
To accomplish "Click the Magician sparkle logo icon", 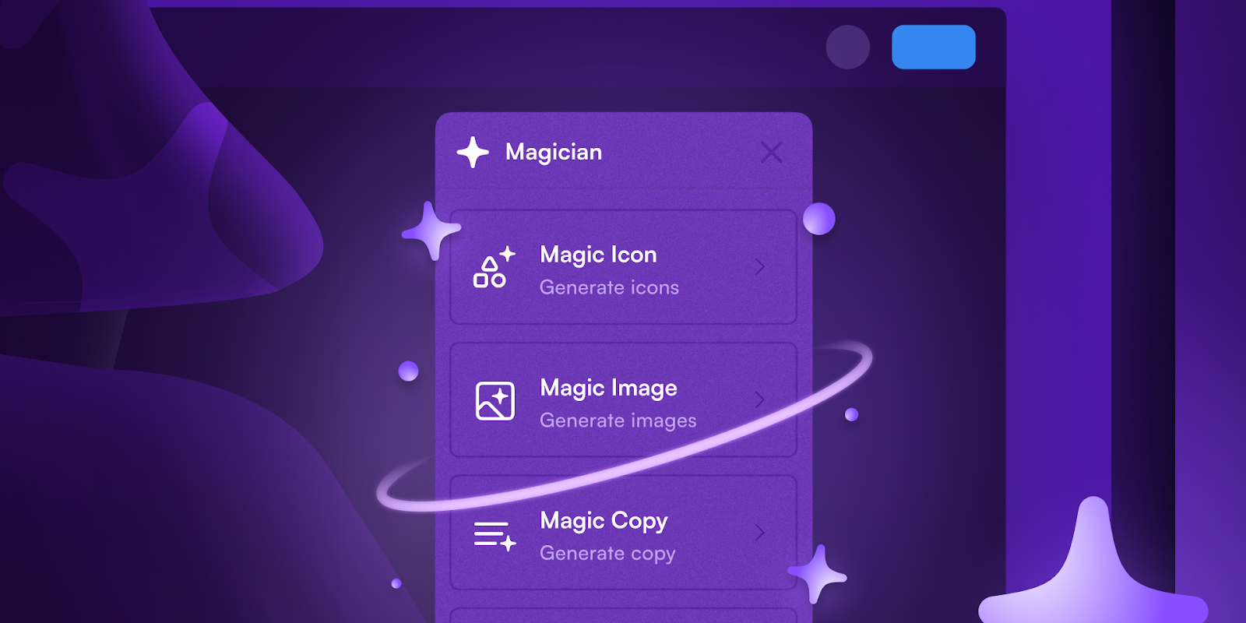I will (473, 152).
